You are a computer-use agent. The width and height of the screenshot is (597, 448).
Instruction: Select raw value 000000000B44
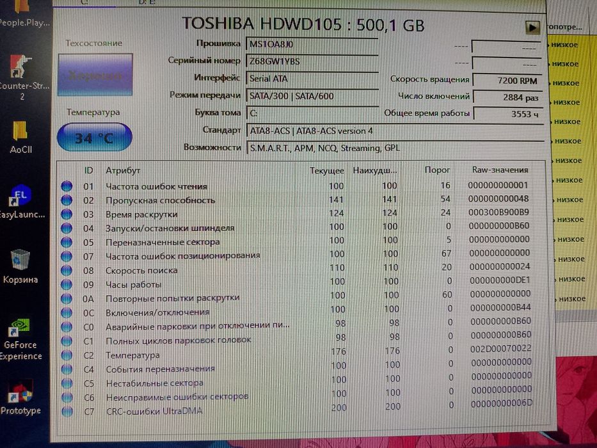point(500,307)
